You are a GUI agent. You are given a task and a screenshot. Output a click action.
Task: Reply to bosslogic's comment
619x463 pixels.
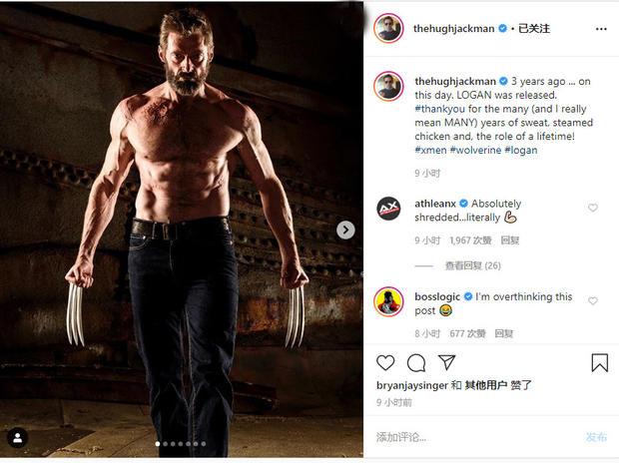pyautogui.click(x=504, y=333)
